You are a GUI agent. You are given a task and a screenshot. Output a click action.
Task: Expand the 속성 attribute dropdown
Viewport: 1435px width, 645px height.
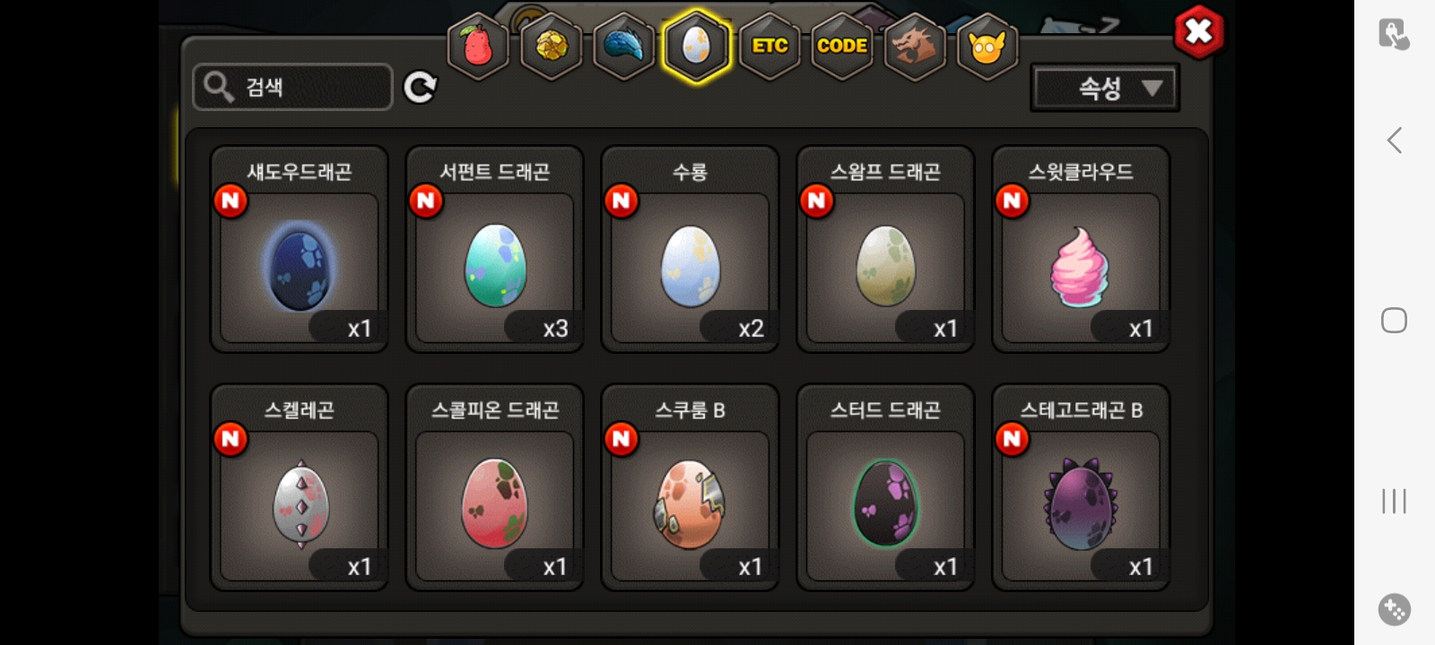[1105, 88]
